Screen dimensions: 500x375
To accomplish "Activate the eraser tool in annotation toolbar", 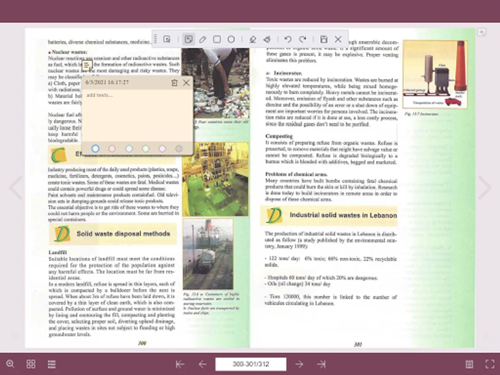I will pos(252,40).
